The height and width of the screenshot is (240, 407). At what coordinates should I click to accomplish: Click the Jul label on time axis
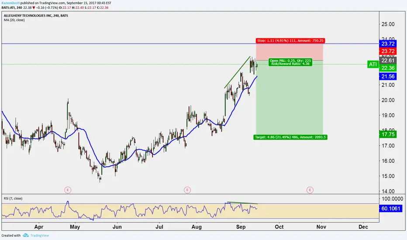(159, 227)
